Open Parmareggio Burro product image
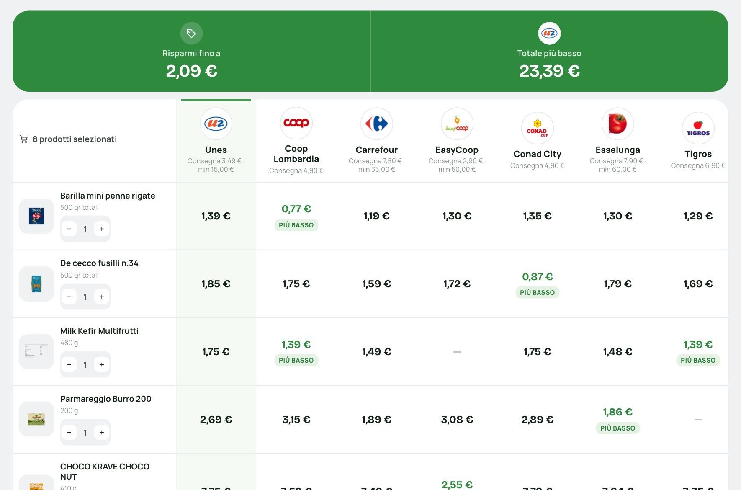 (36, 419)
